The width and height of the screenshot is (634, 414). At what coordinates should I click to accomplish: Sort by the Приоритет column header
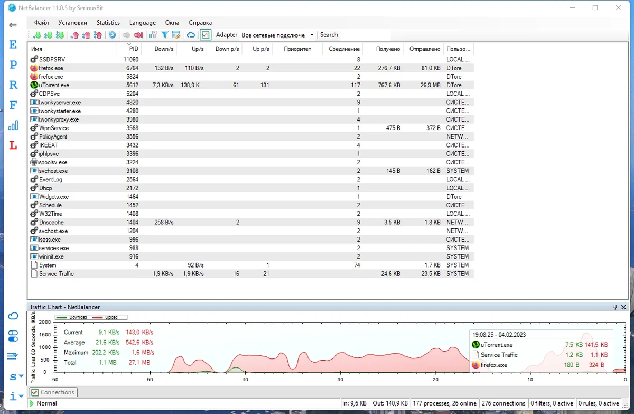tap(297, 49)
